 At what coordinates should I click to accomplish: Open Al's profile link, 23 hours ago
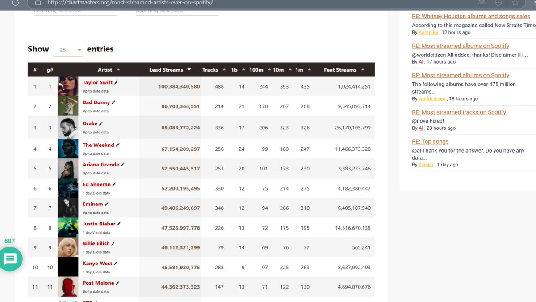coord(421,128)
